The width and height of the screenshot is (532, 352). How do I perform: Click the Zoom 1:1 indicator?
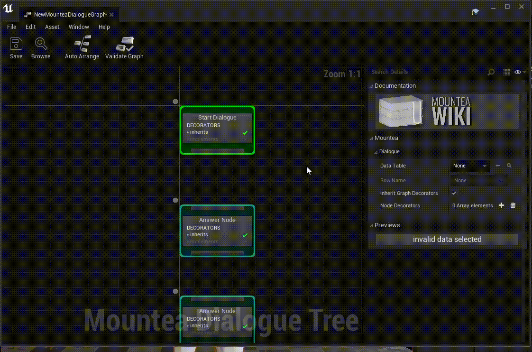(342, 74)
